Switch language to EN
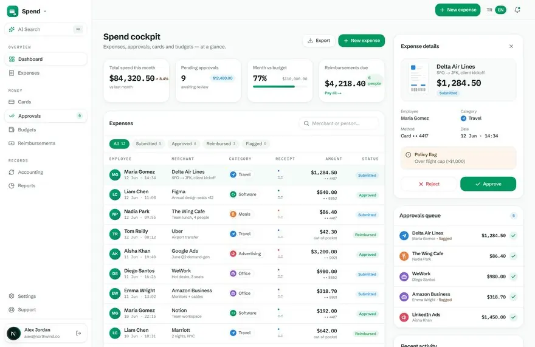This screenshot has height=347, width=535. pyautogui.click(x=500, y=10)
